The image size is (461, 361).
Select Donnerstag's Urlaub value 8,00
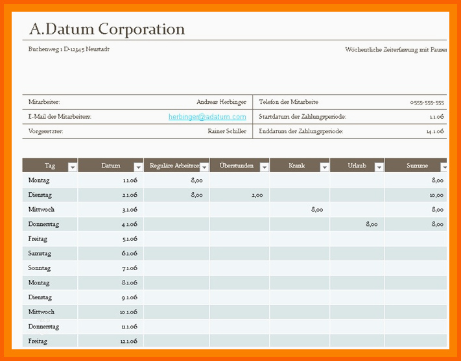(x=372, y=224)
